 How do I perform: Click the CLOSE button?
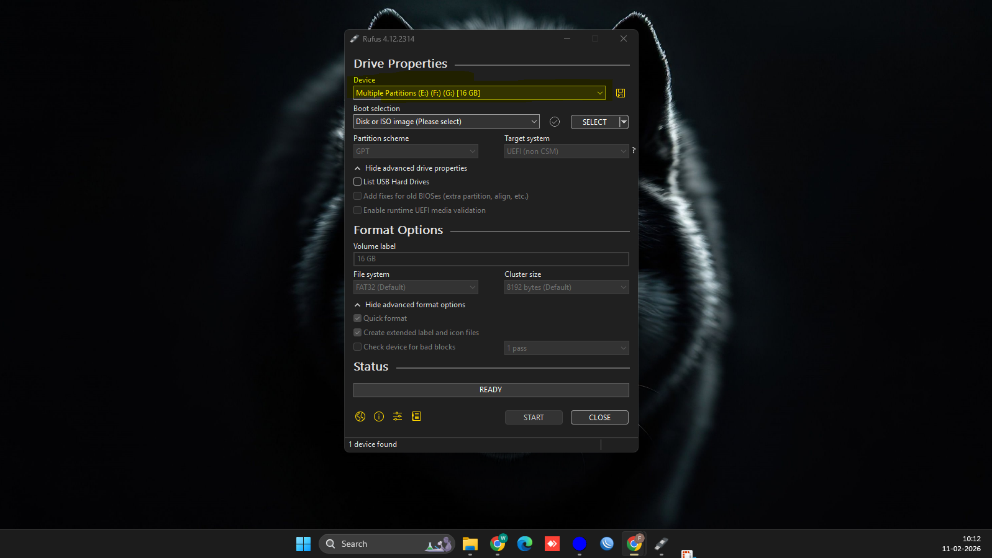point(599,418)
